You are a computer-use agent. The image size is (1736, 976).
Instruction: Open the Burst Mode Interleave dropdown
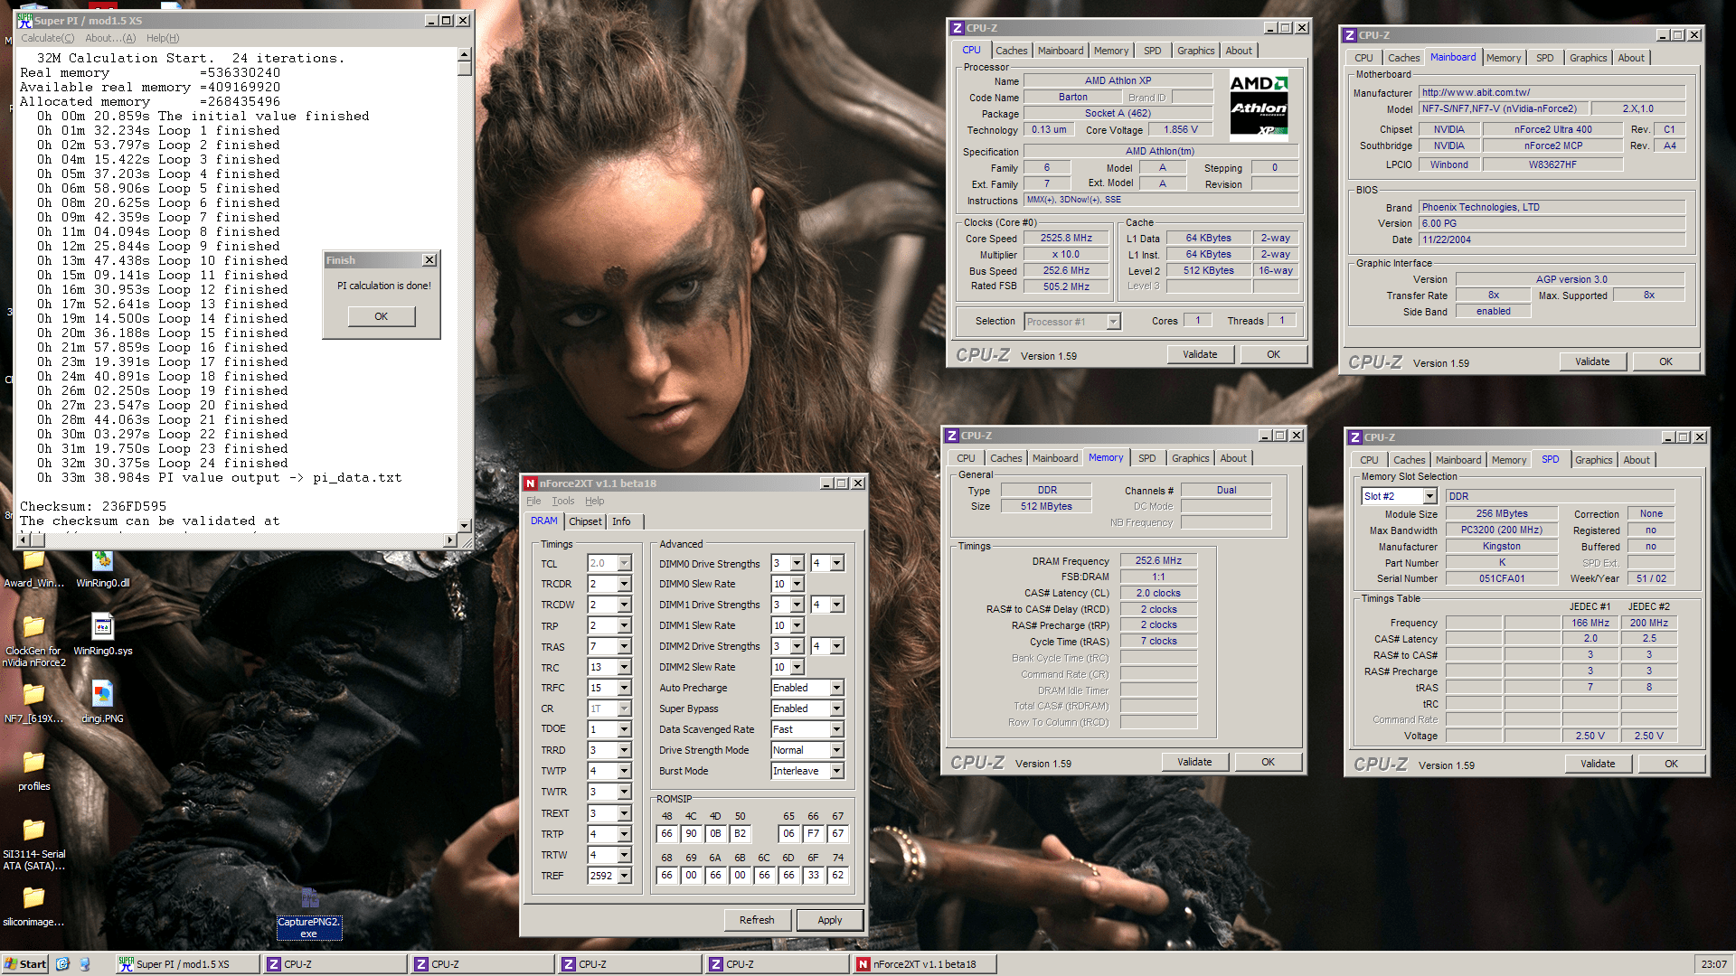pyautogui.click(x=836, y=771)
